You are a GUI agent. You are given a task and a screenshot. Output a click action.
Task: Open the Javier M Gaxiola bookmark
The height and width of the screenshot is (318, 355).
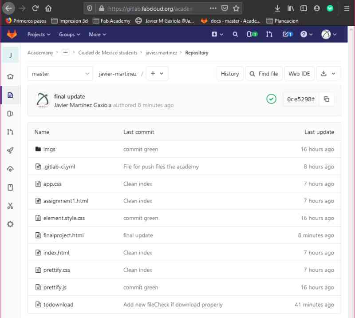click(165, 21)
